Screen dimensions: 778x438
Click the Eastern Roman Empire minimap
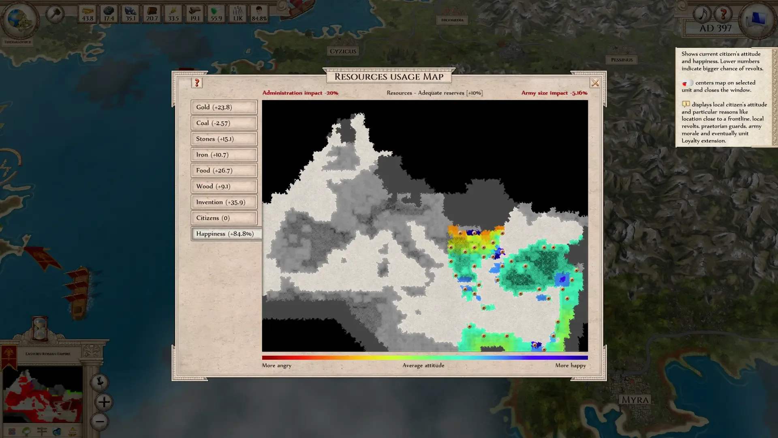pyautogui.click(x=43, y=394)
